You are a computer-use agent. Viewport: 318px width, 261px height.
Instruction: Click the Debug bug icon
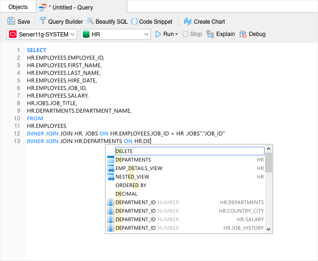pyautogui.click(x=243, y=34)
